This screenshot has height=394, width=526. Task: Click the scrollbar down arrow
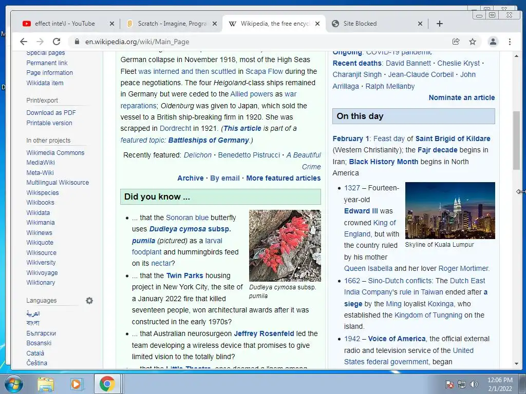click(516, 364)
